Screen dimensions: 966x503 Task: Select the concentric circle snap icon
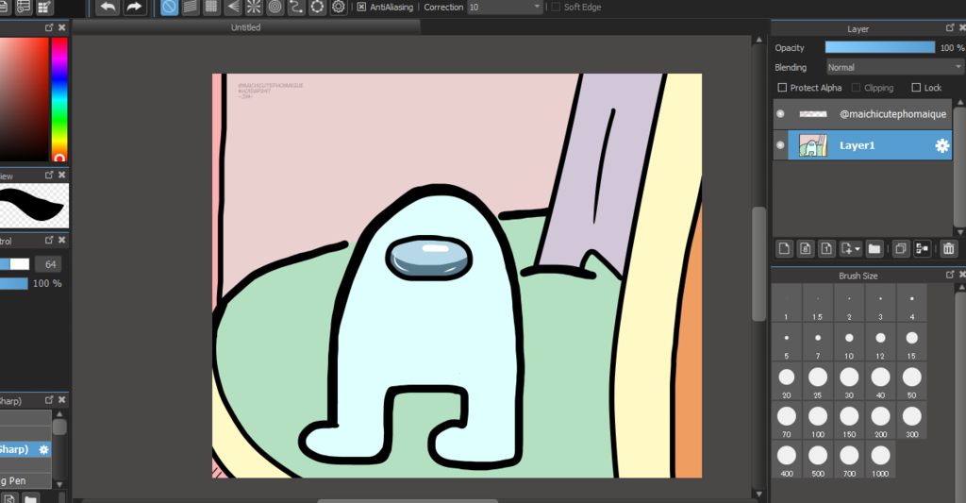coord(275,8)
